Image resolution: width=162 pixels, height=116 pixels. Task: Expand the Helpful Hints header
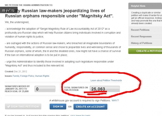[145, 6]
